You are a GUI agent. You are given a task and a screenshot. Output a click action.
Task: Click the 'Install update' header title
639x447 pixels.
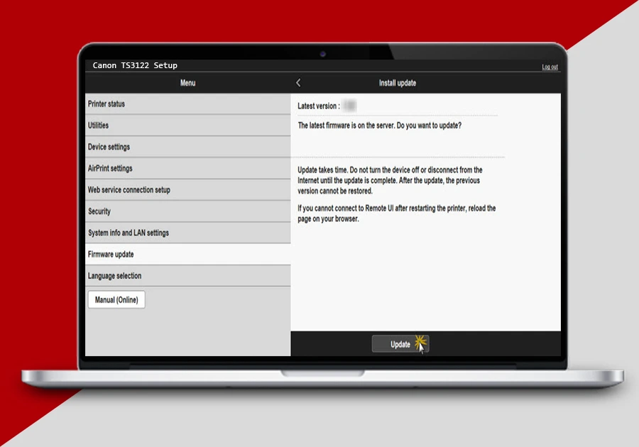398,83
